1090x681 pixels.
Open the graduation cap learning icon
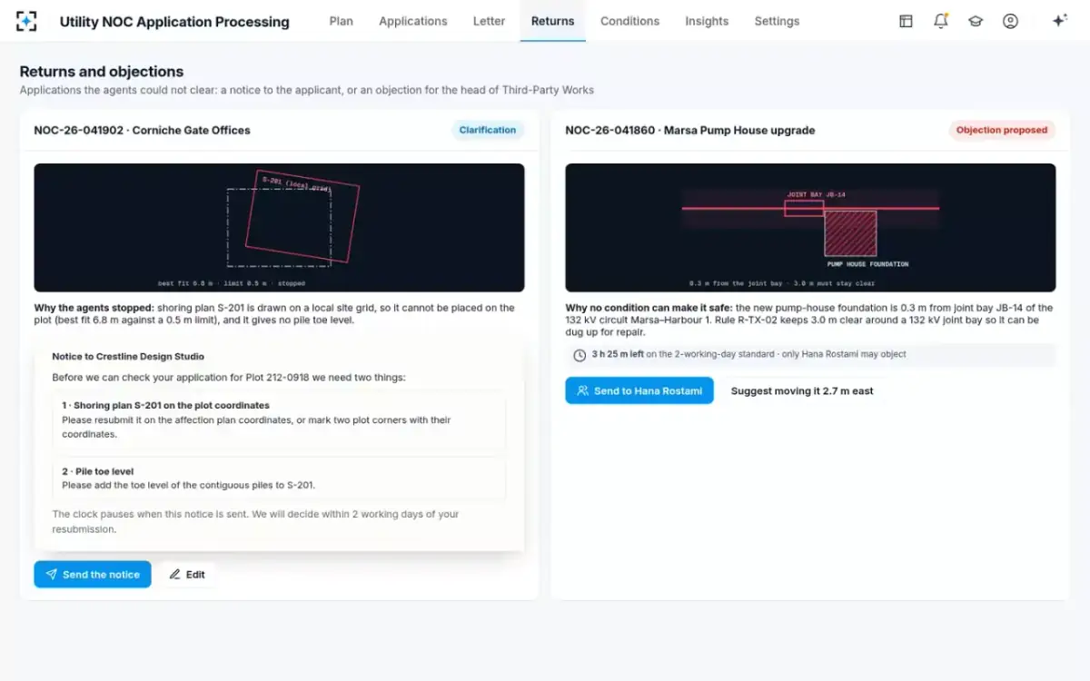(x=976, y=21)
